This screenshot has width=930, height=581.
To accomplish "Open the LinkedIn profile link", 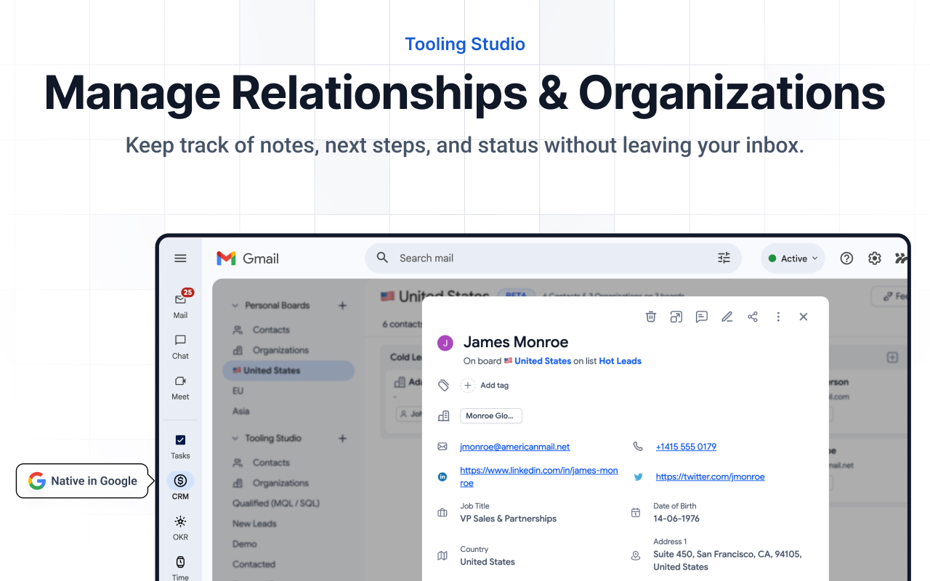I will coord(539,476).
